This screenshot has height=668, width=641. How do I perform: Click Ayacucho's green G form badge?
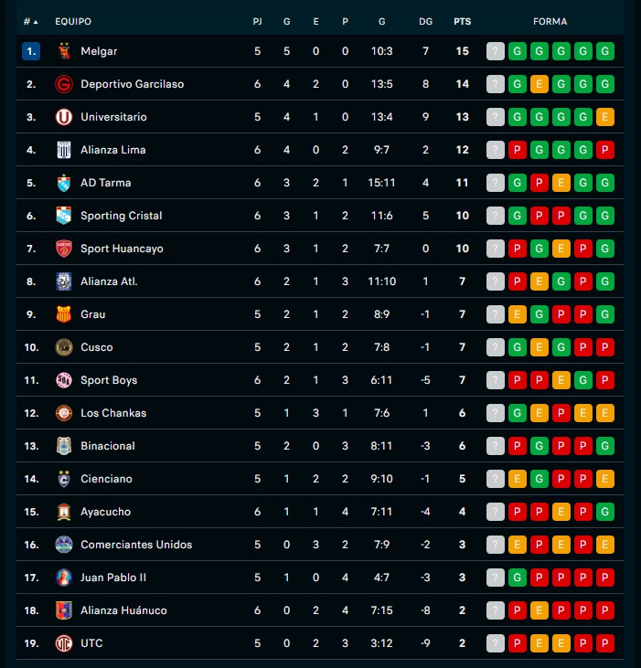pos(604,511)
